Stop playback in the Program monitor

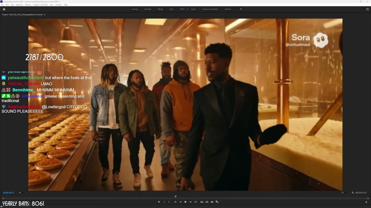pos(185,202)
